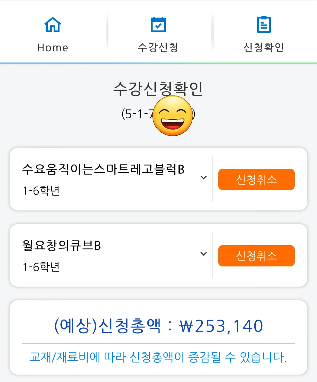Expand the 월요창의큐브B course details chevron
This screenshot has width=317, height=382.
[204, 254]
